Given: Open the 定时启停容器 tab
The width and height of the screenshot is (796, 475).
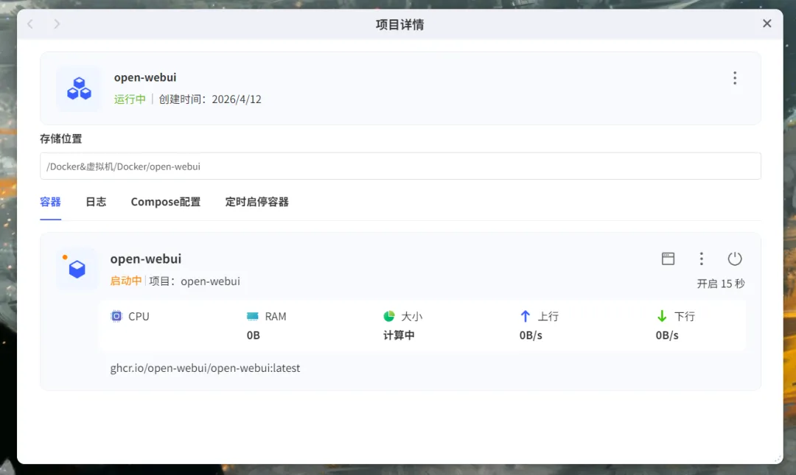Looking at the screenshot, I should point(257,202).
